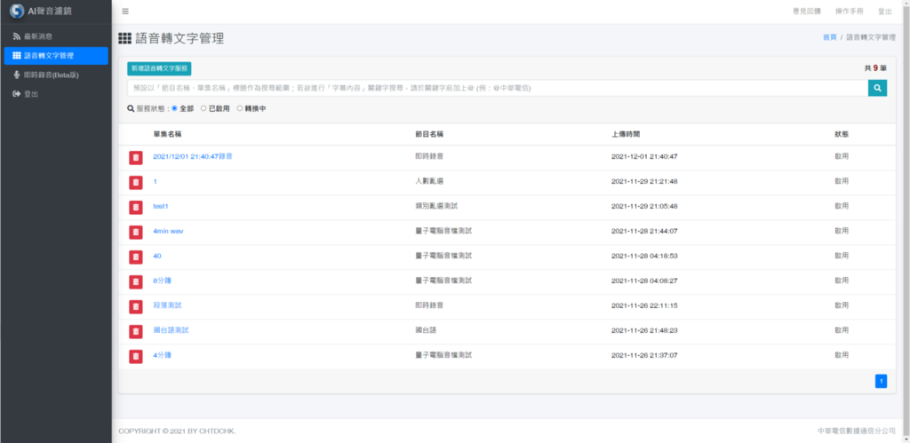Open 最新消息 in the sidebar
Screen dimensions: 910x443
[56, 36]
